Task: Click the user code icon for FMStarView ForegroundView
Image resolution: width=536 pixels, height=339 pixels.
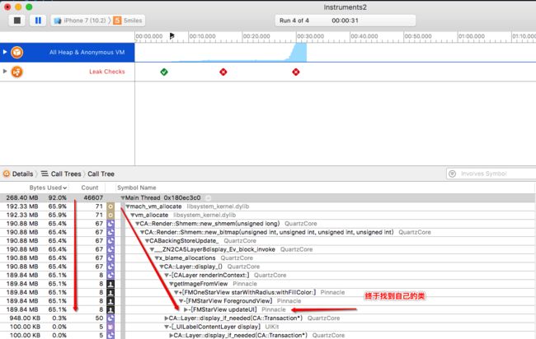Action: pos(110,301)
